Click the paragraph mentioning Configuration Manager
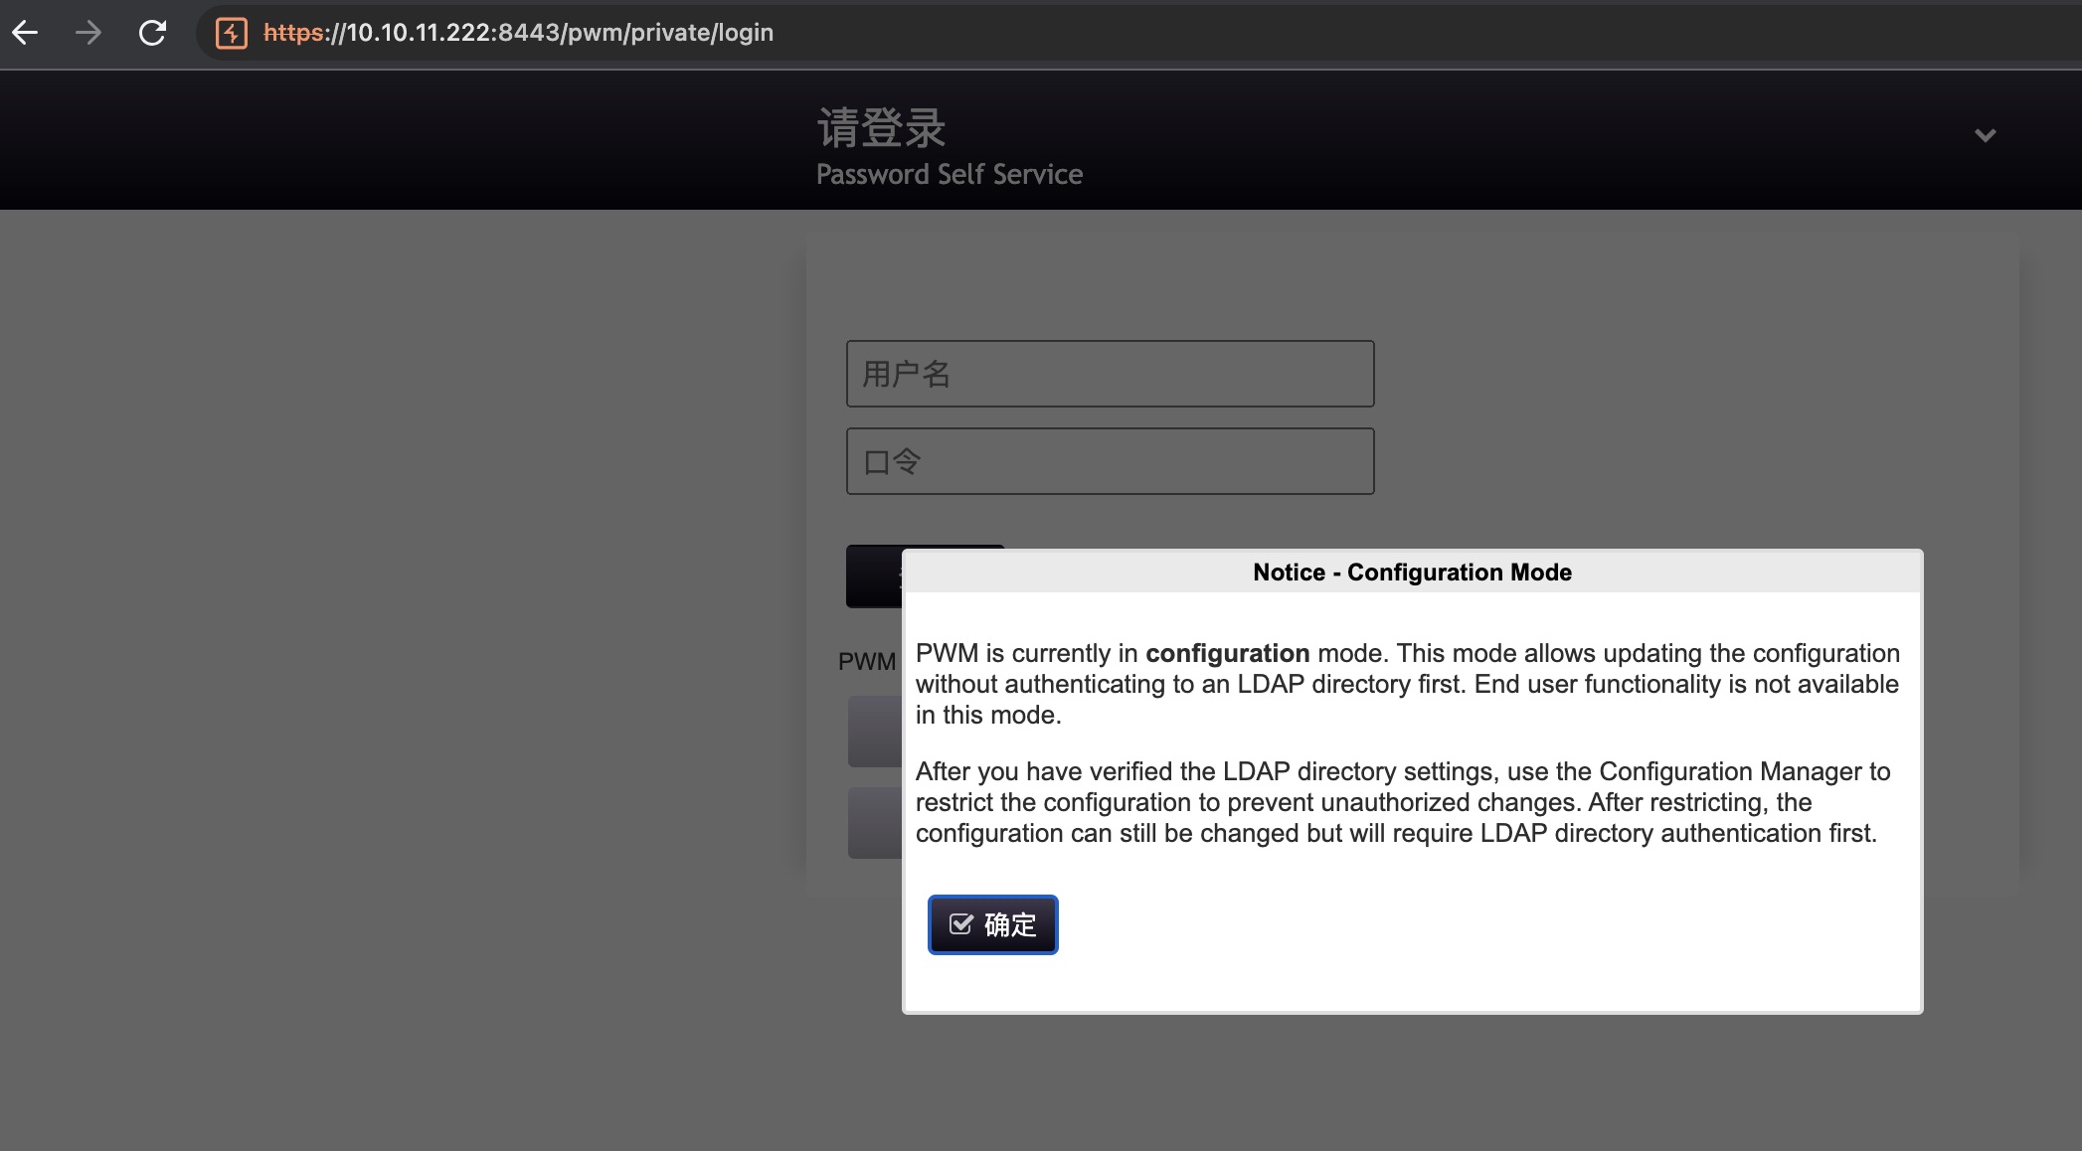Viewport: 2082px width, 1151px height. pos(1402,802)
